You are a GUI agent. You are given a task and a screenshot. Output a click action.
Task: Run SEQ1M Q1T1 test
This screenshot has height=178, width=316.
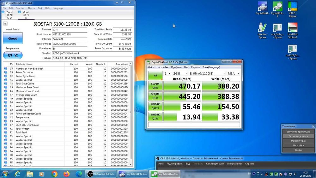tap(155, 96)
